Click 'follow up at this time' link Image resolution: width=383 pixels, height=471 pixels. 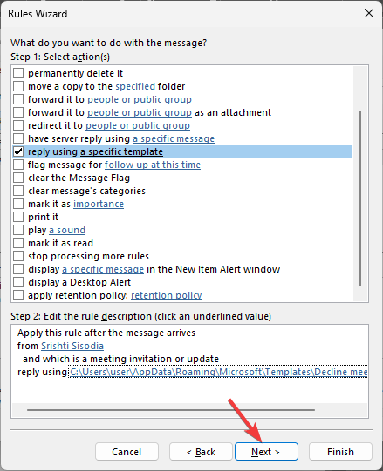click(153, 165)
